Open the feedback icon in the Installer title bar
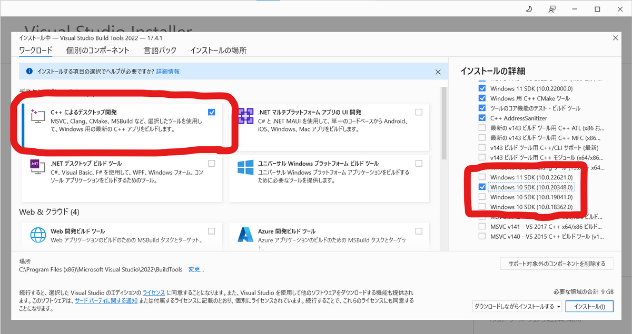The image size is (632, 334). pyautogui.click(x=552, y=9)
